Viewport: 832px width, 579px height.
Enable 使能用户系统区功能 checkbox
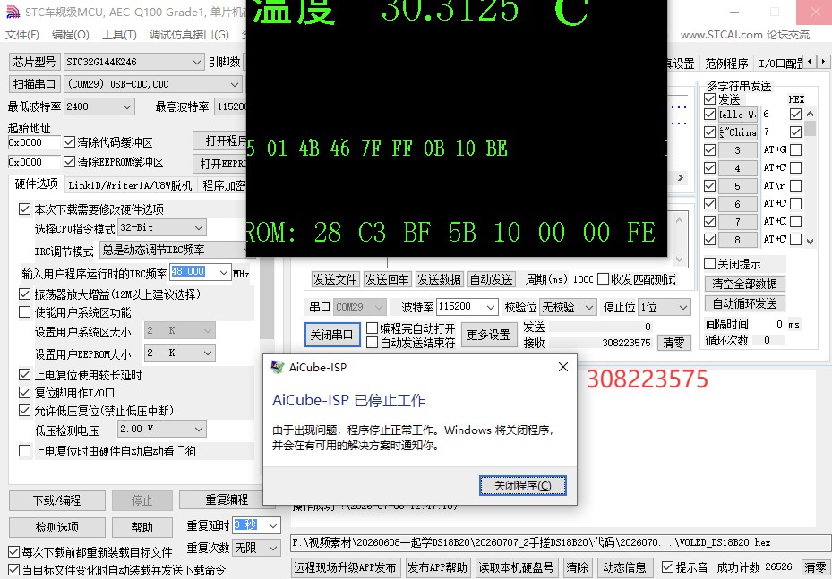pyautogui.click(x=24, y=311)
